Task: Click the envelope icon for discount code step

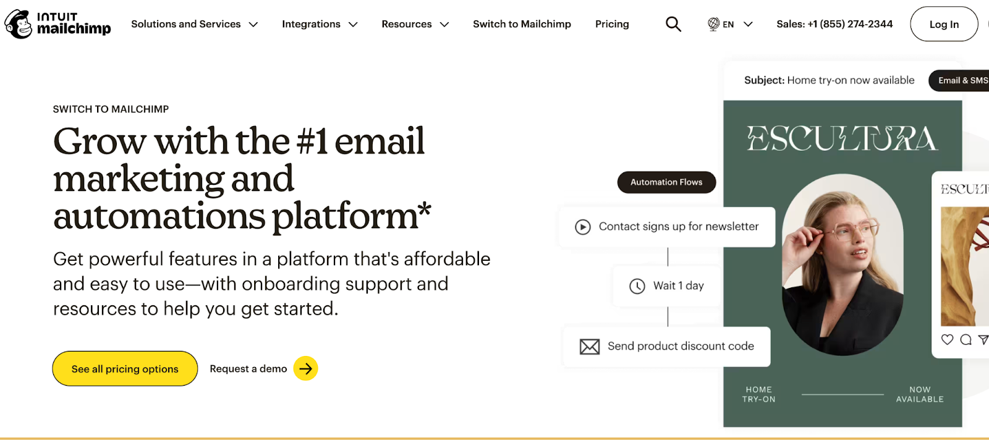Action: tap(590, 347)
